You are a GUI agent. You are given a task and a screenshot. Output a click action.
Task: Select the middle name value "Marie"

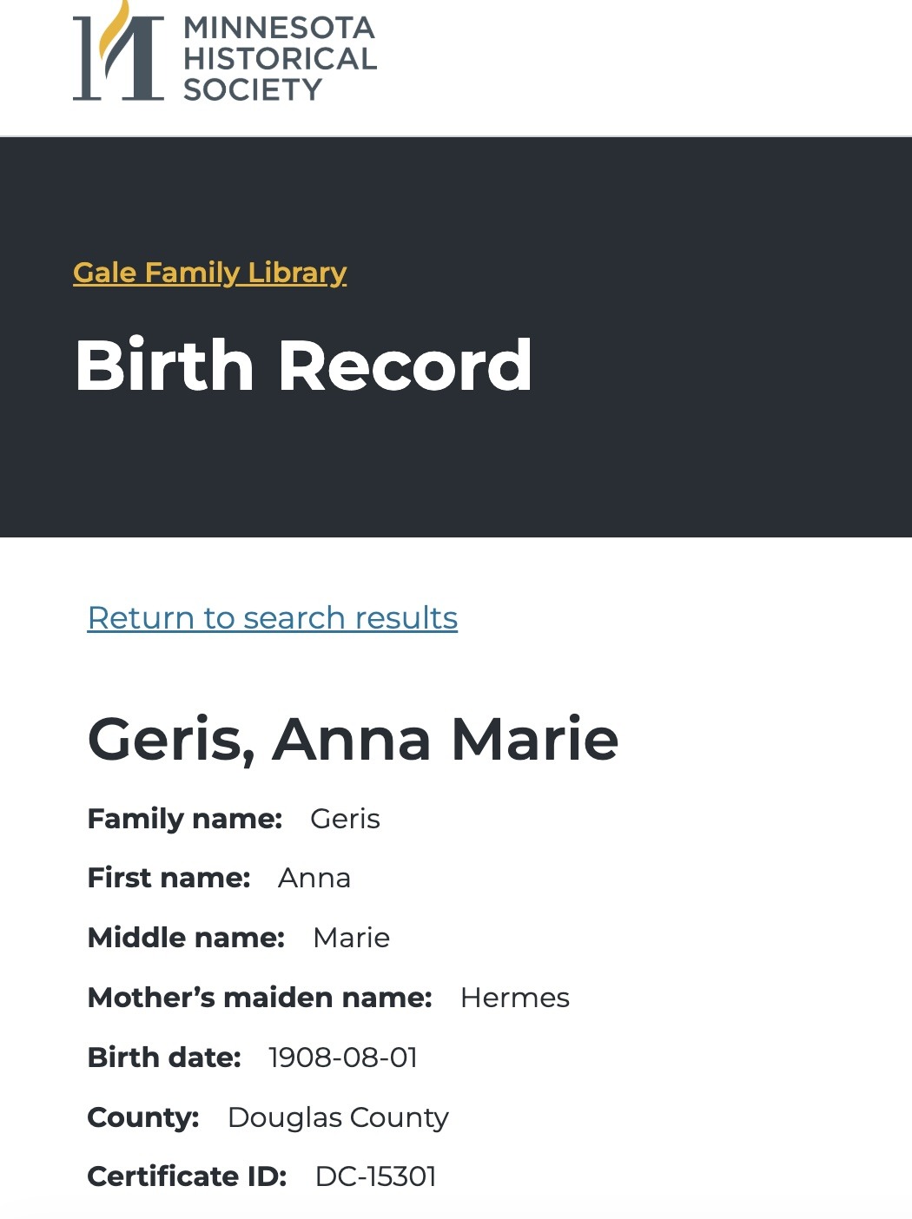pos(352,938)
